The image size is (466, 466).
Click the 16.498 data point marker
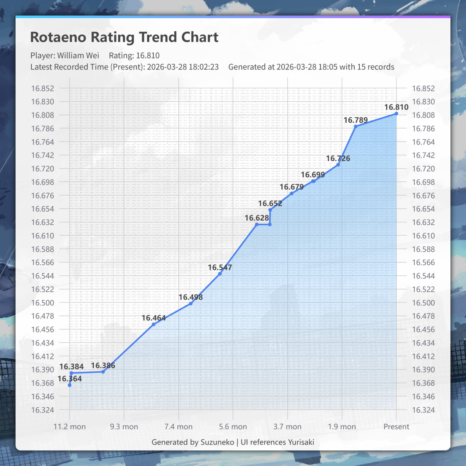(191, 304)
